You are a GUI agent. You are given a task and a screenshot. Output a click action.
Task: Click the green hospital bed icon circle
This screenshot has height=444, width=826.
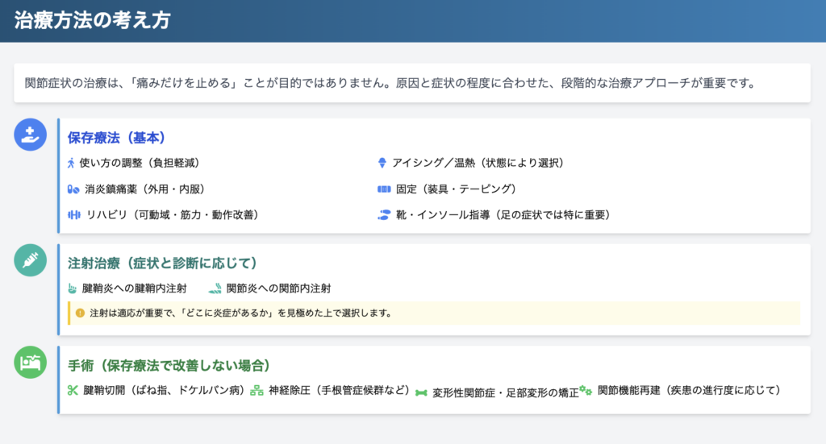[31, 363]
